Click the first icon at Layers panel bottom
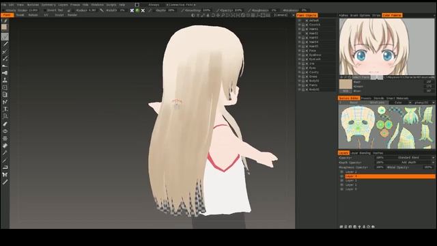437x246 pixels. click(341, 227)
